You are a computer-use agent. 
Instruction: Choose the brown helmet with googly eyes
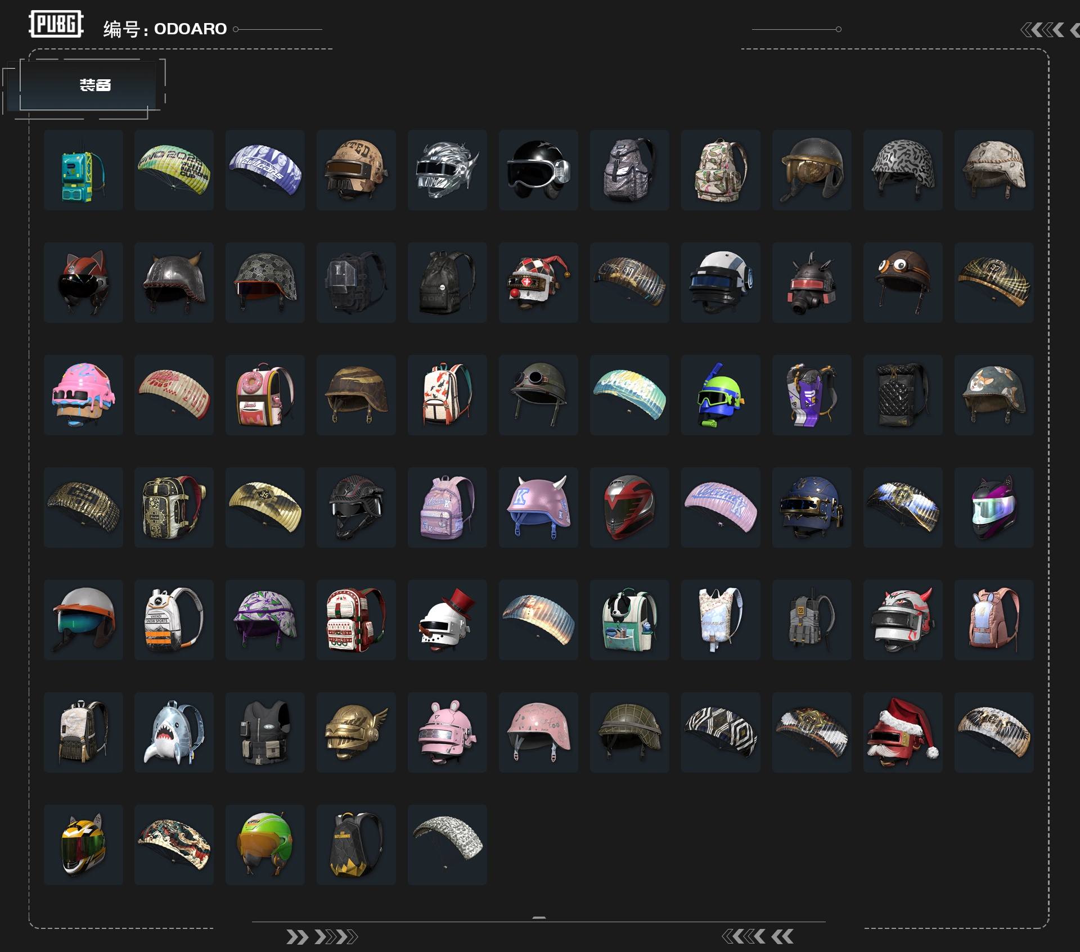pyautogui.click(x=903, y=282)
